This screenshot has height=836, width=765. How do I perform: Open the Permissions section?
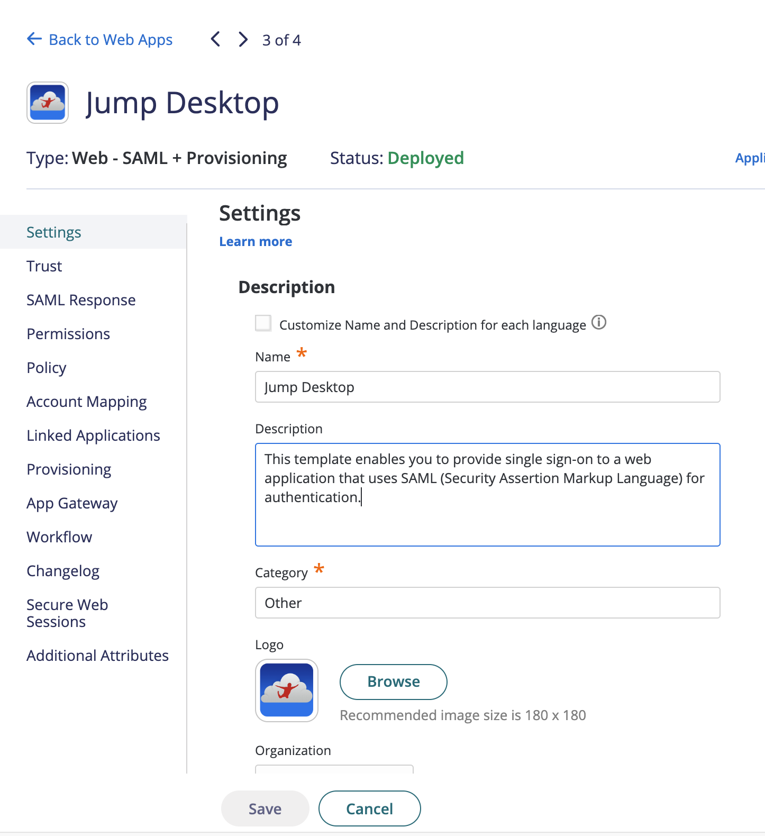click(68, 334)
